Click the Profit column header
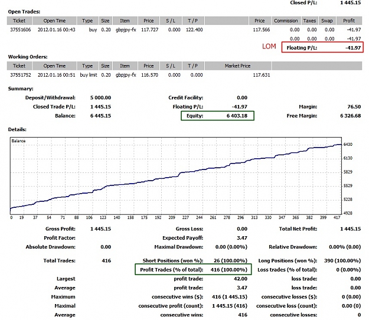 [349, 21]
